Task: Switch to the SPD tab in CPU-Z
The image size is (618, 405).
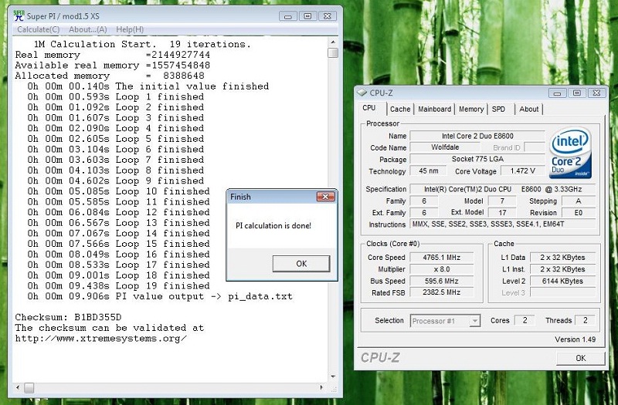Action: [x=498, y=109]
